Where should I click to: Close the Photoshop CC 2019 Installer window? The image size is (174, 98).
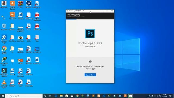coord(112,11)
